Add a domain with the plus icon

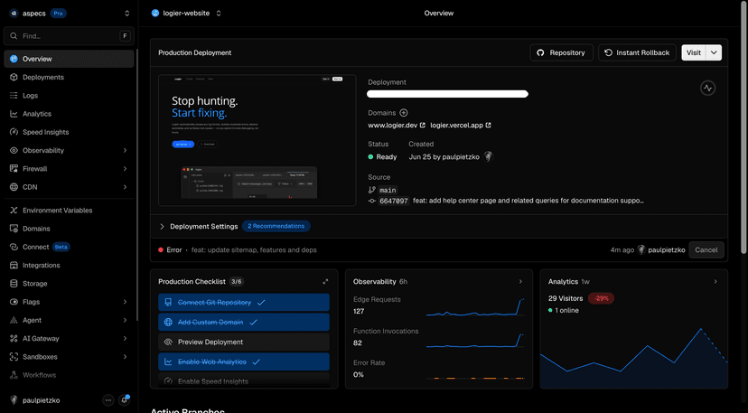coord(404,113)
